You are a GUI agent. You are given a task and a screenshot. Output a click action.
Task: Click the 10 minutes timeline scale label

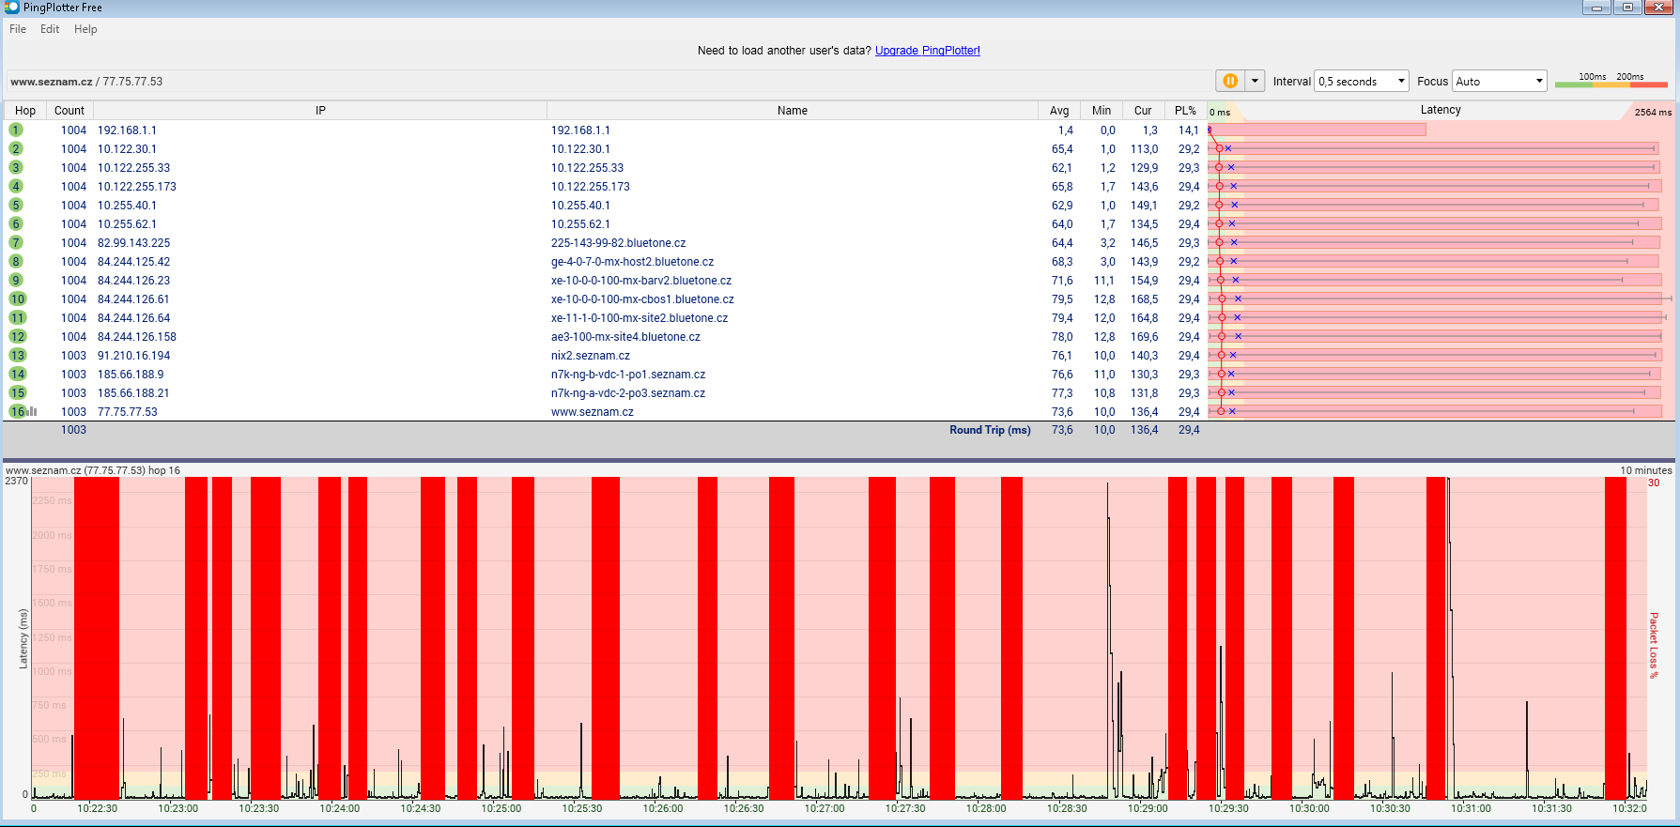[1645, 470]
